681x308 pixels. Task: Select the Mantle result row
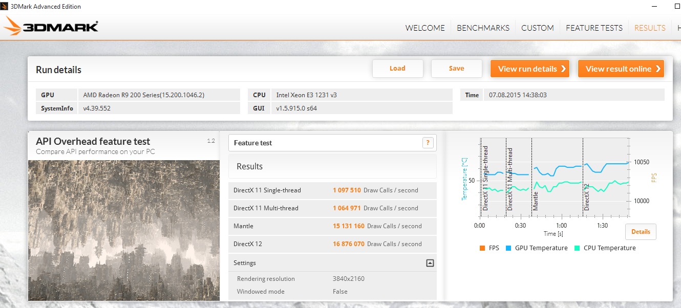(332, 226)
